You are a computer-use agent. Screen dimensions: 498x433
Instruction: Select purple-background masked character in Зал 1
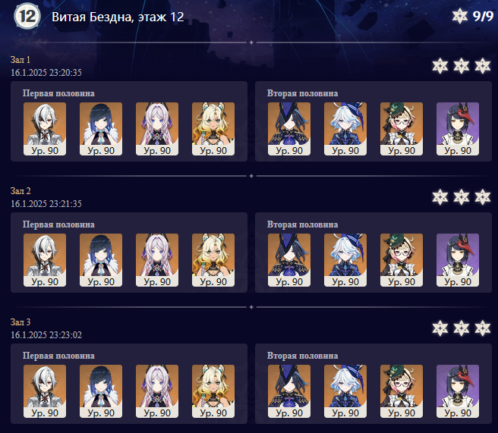458,129
